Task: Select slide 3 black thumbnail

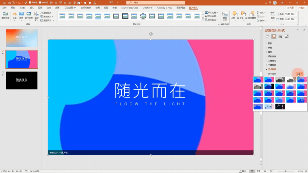Action: pyautogui.click(x=22, y=80)
